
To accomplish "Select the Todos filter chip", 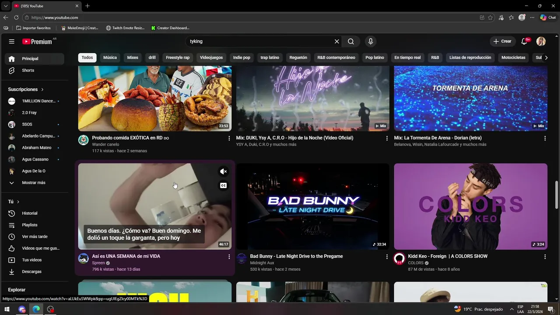I will (87, 57).
